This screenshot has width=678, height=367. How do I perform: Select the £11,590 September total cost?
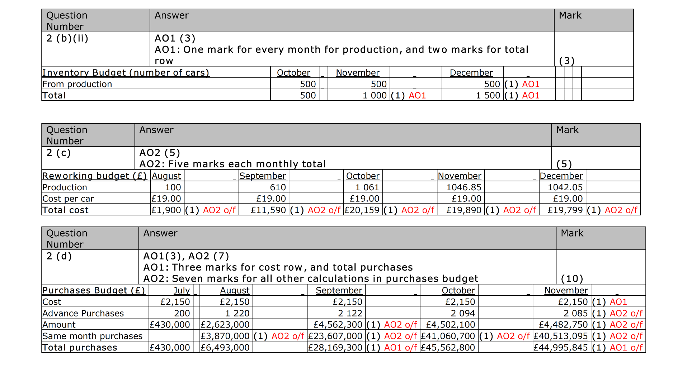pyautogui.click(x=268, y=210)
